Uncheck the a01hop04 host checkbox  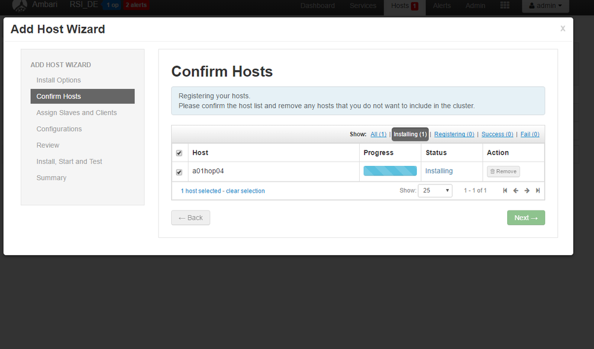(179, 172)
